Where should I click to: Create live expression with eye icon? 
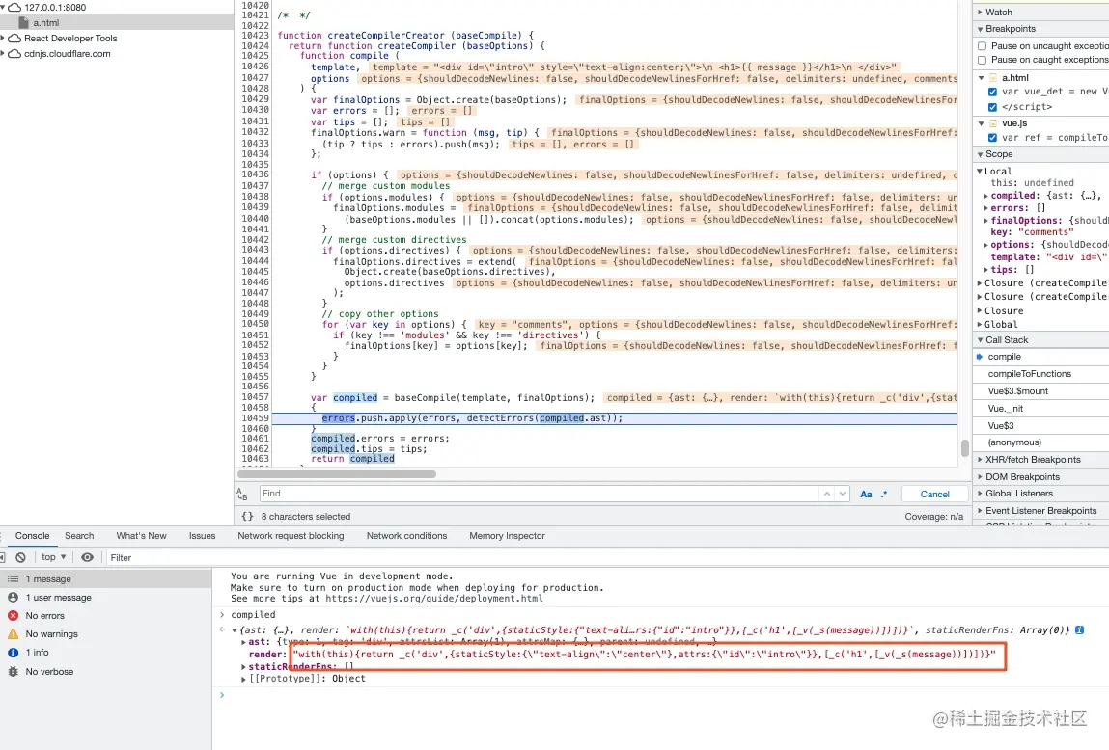[x=87, y=557]
